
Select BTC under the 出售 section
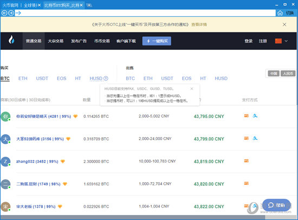click(130, 78)
